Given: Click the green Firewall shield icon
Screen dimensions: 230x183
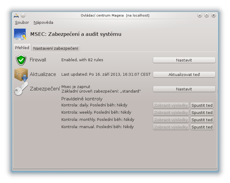Looking at the screenshot, I should pos(21,60).
